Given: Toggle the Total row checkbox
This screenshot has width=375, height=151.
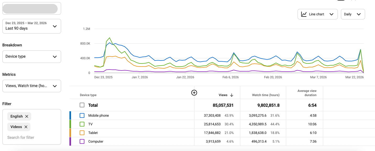Looking at the screenshot, I should pos(82,105).
